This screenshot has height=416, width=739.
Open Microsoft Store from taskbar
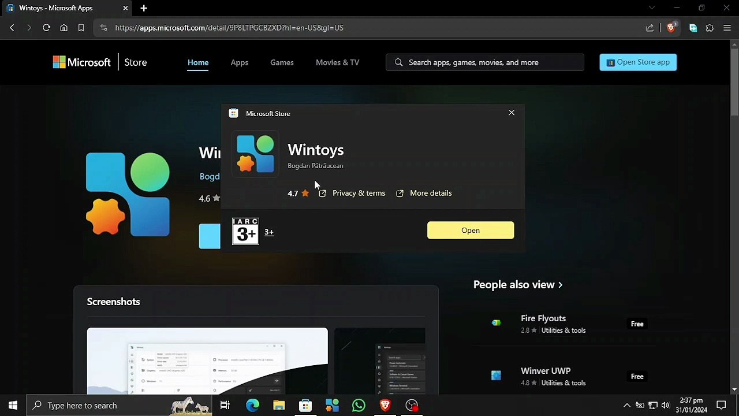305,406
